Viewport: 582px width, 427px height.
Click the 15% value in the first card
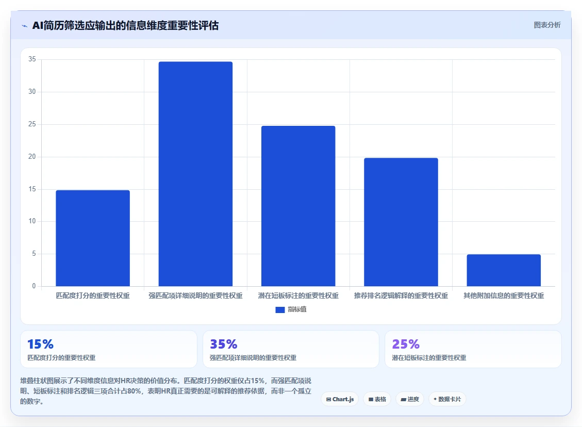tap(40, 344)
